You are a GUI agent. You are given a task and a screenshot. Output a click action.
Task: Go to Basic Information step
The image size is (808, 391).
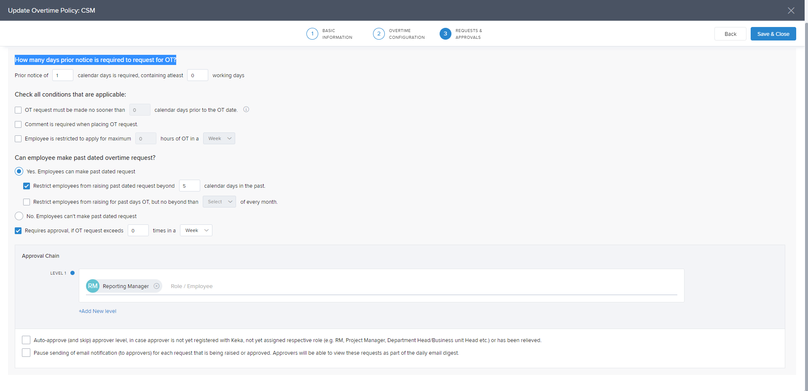coord(337,34)
